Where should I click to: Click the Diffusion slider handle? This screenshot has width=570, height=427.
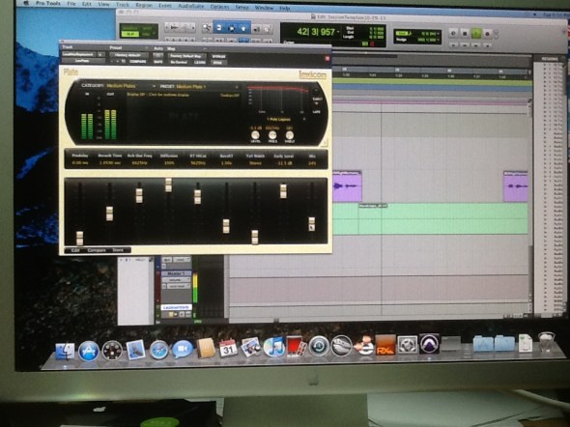[168, 185]
